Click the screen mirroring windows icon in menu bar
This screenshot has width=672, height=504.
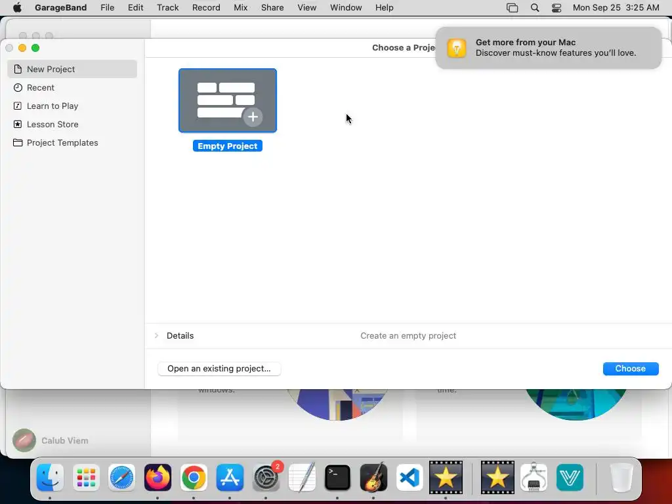(512, 8)
